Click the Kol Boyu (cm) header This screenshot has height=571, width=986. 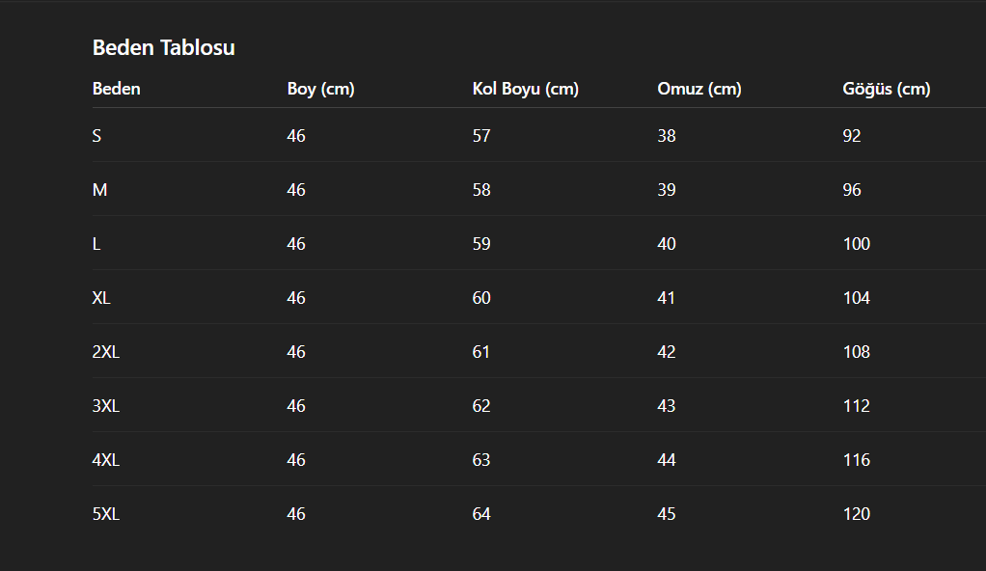coord(525,89)
